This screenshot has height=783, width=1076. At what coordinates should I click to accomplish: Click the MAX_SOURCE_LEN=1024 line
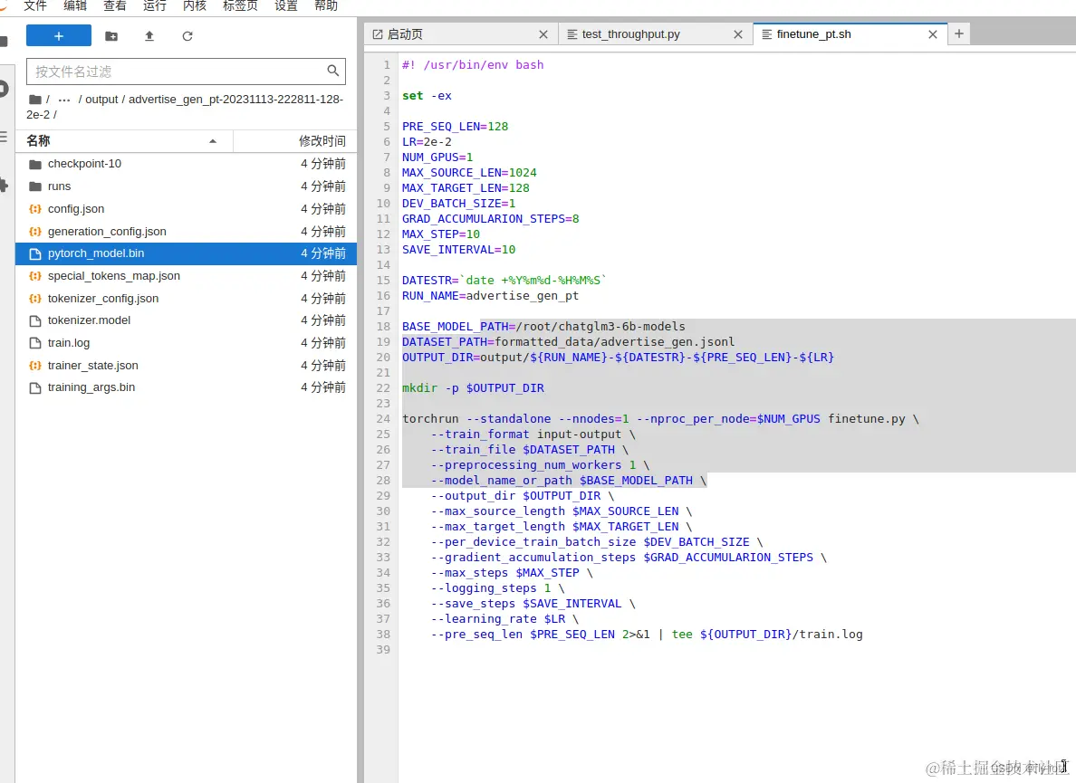pyautogui.click(x=469, y=173)
